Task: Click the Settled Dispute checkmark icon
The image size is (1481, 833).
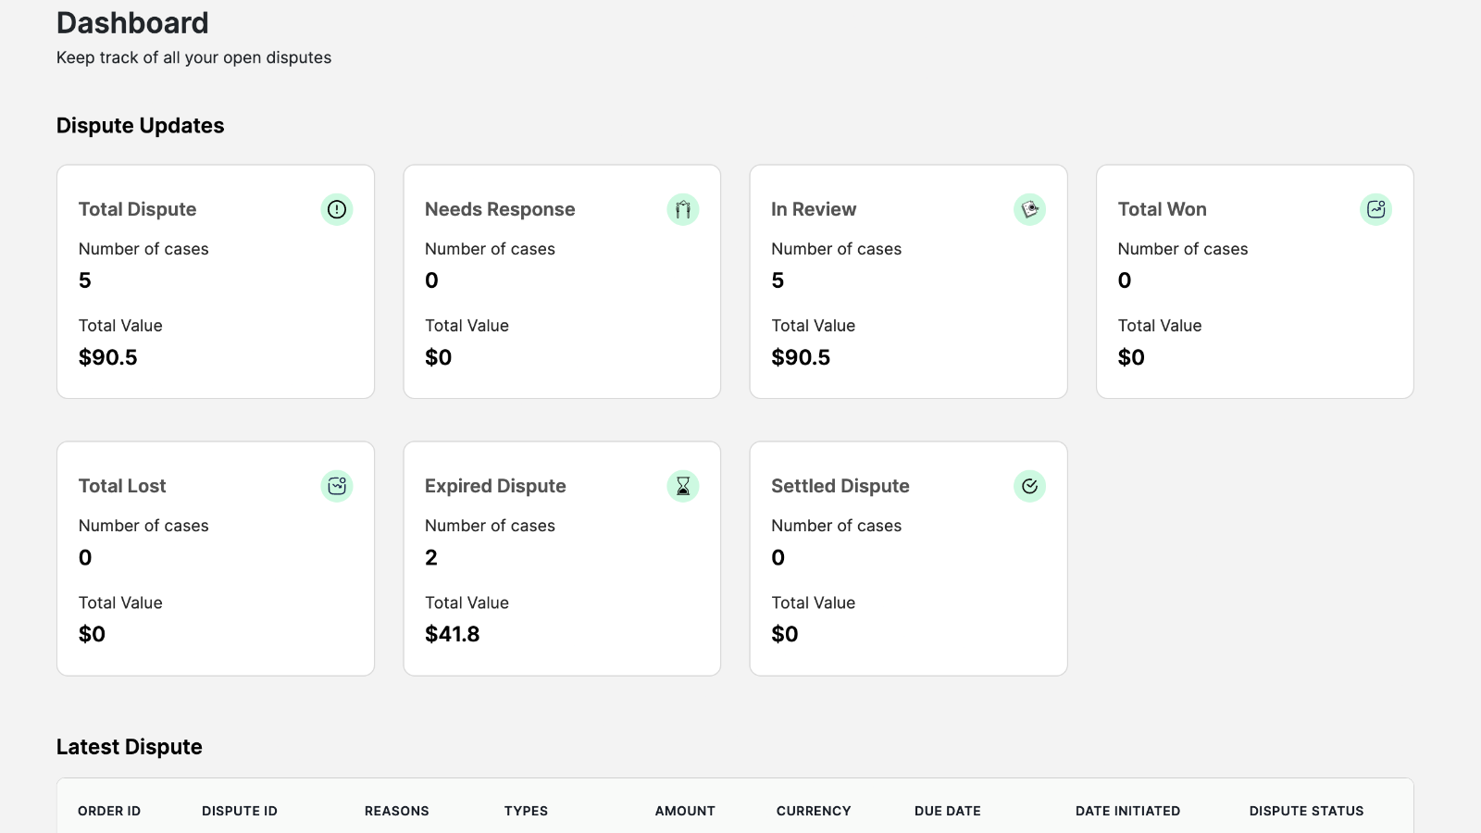Action: (x=1029, y=486)
